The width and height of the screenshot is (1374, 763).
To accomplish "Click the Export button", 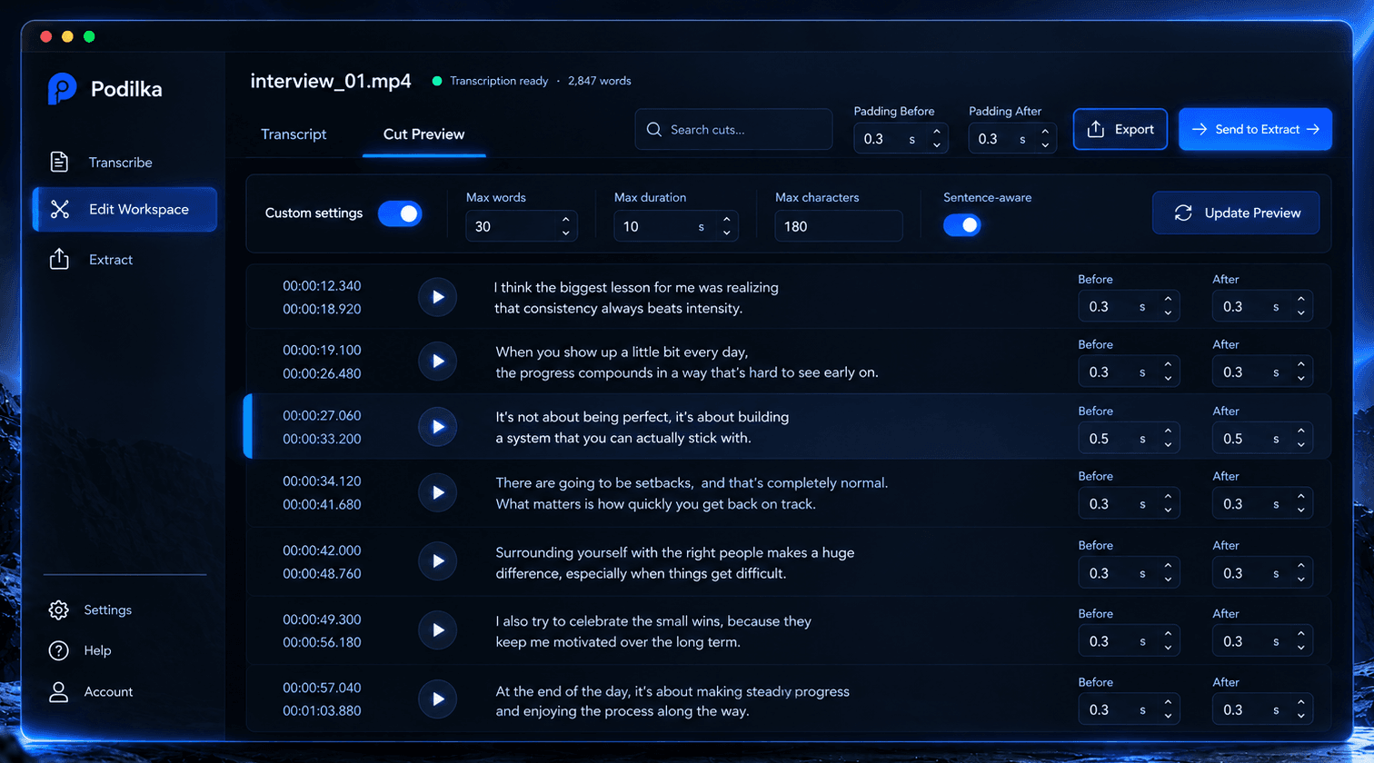I will coord(1120,129).
